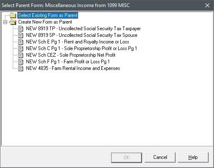
Task: Click document icon next to Sch C Pg 1
Action: click(x=21, y=48)
